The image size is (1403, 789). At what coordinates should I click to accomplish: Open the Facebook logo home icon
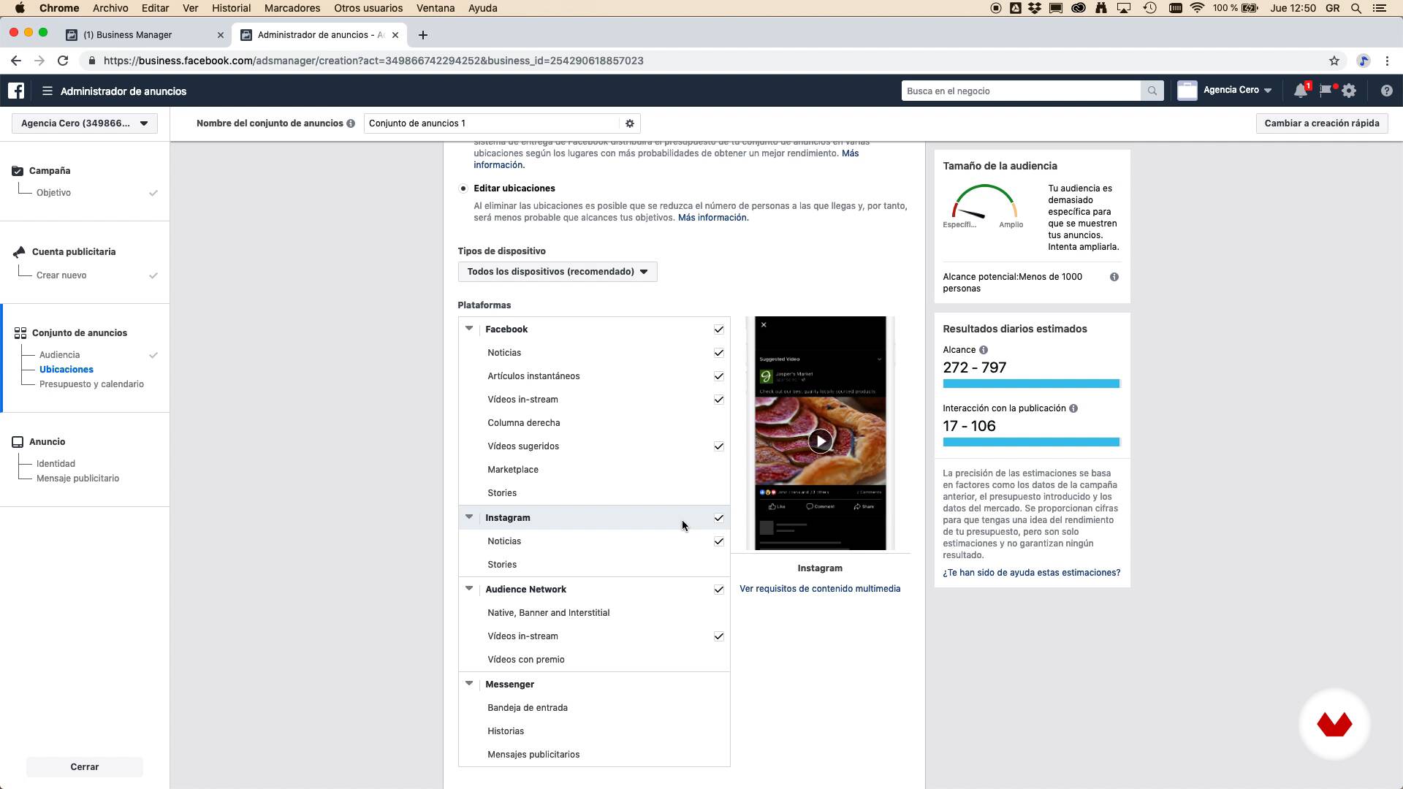point(16,91)
